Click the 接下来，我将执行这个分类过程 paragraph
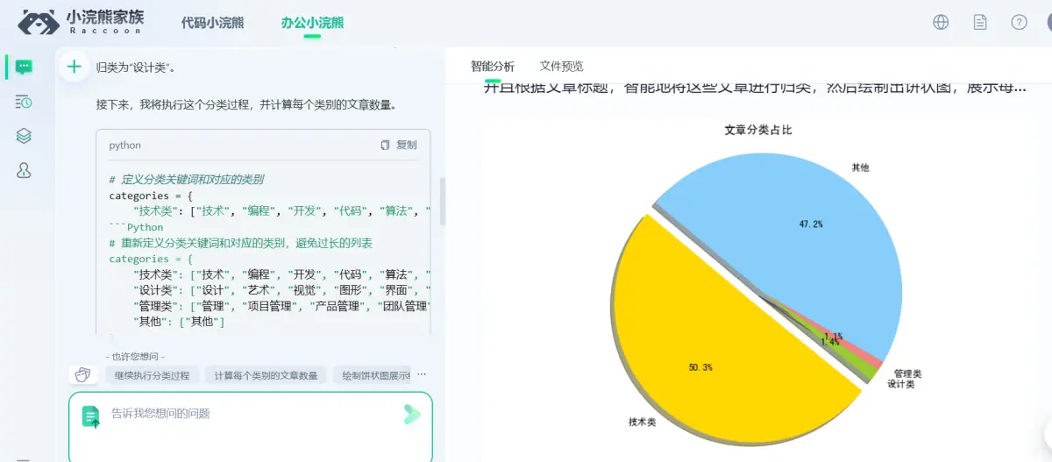1052x462 pixels. coord(246,104)
